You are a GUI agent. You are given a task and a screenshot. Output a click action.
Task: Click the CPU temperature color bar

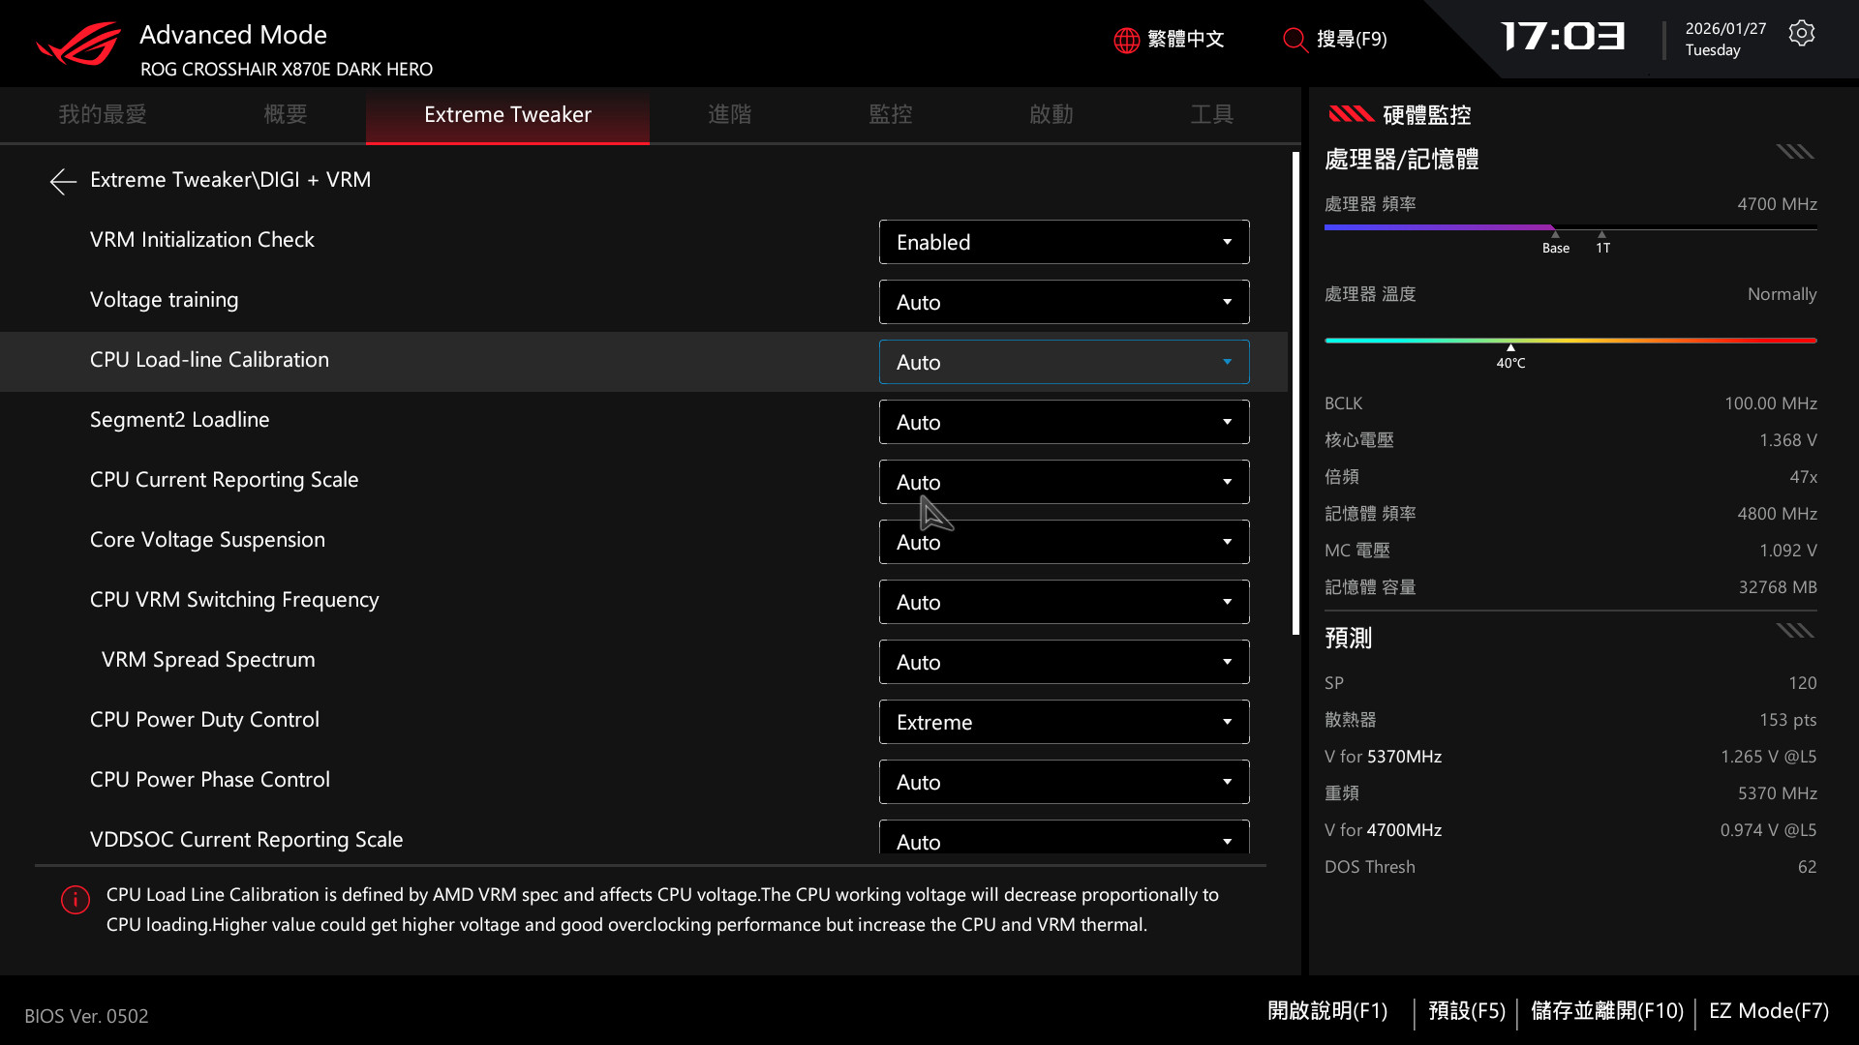pos(1569,341)
